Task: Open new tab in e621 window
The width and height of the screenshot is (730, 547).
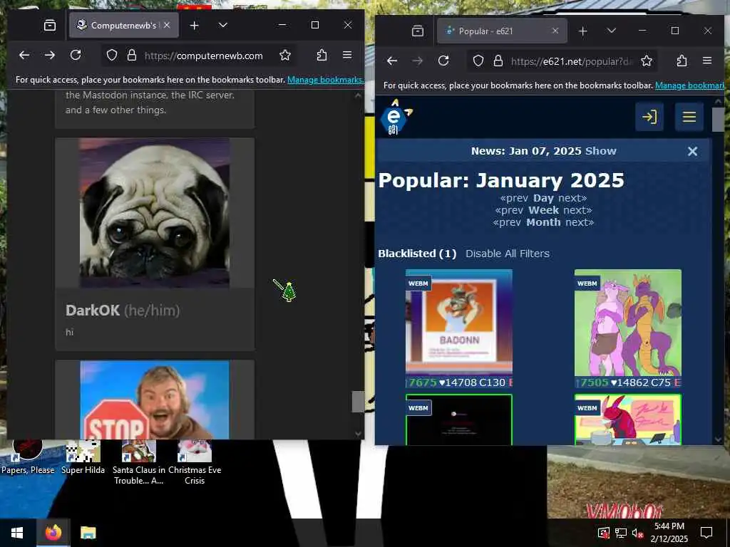Action: [582, 31]
